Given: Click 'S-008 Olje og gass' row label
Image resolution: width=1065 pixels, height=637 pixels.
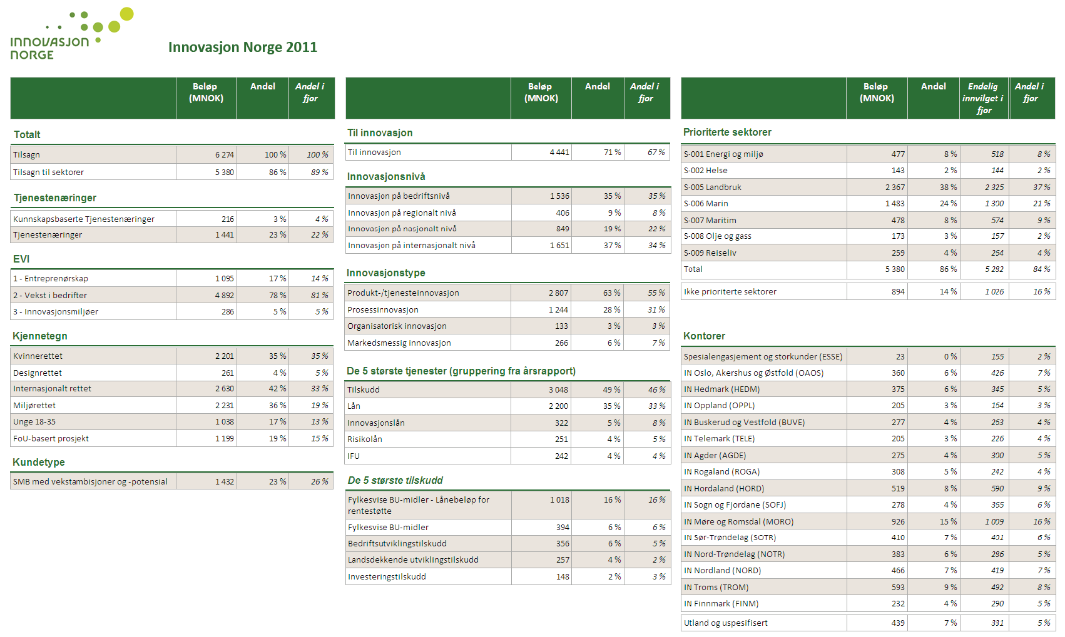Looking at the screenshot, I should (718, 236).
